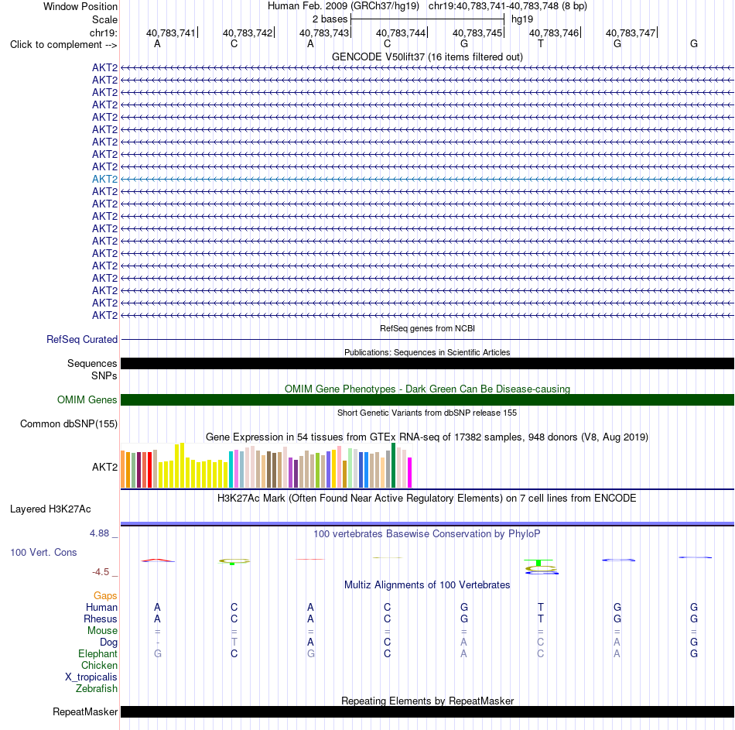Click the T in the Human alignment row
The width and height of the screenshot is (735, 730).
pyautogui.click(x=541, y=607)
